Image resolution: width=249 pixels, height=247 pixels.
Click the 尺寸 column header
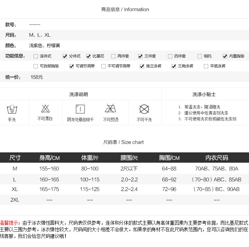point(15,158)
